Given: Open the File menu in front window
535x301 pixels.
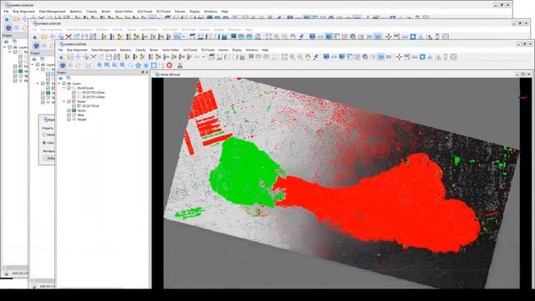Looking at the screenshot, I should [60, 50].
